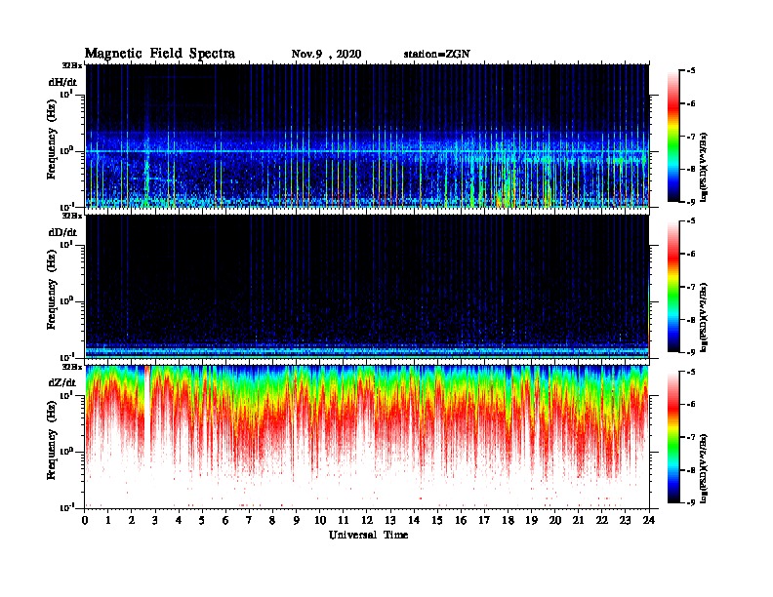This screenshot has height=597, width=773.
Task: Click the 'dZ/dt' panel label
Action: coord(62,382)
